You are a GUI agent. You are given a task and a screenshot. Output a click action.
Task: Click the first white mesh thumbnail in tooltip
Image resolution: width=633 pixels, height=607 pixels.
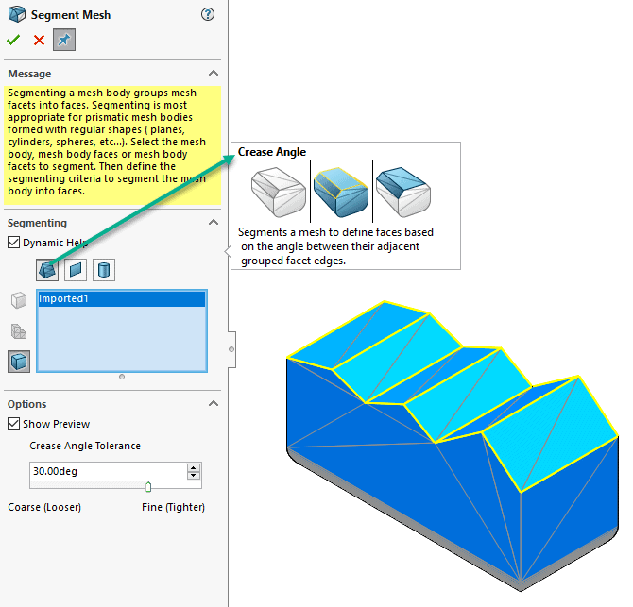278,193
